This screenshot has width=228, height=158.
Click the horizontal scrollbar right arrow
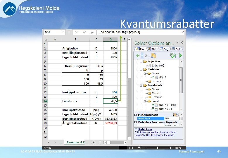(x=125, y=142)
